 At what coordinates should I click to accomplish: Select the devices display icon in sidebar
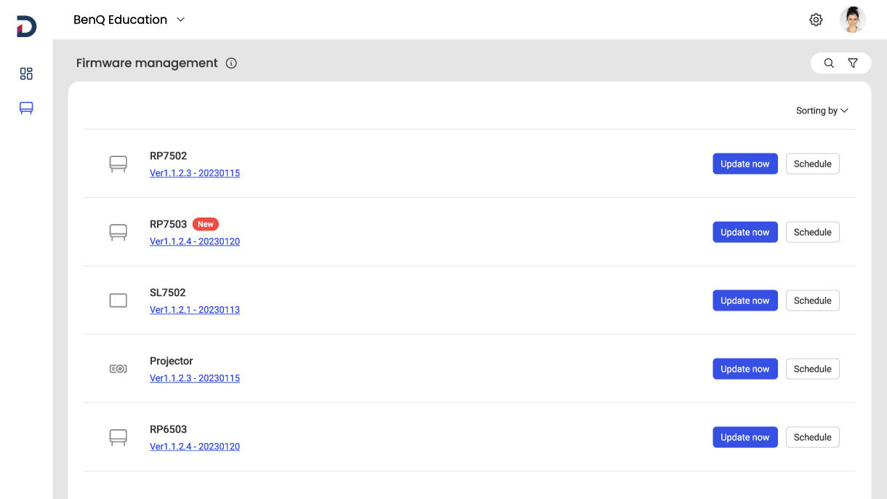click(26, 108)
